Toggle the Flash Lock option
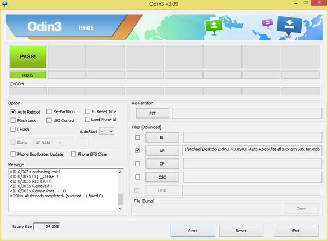The height and width of the screenshot is (241, 328). [13, 120]
